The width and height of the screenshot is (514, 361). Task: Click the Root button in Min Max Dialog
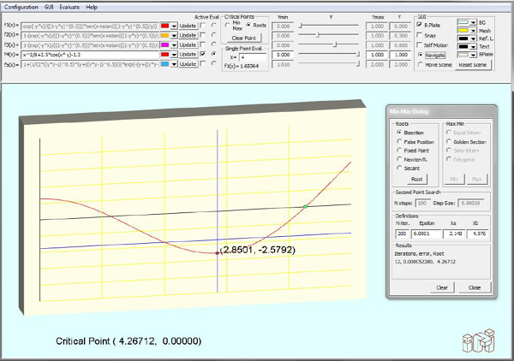click(416, 180)
